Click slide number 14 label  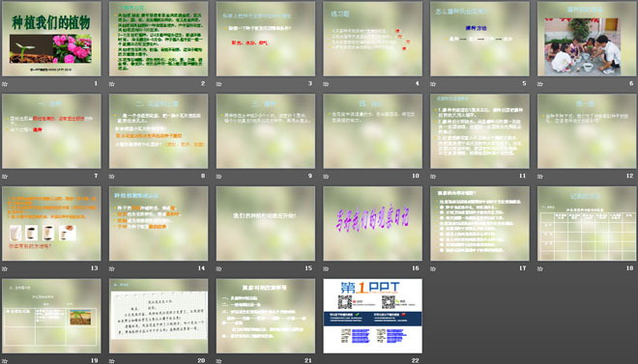[x=201, y=268]
